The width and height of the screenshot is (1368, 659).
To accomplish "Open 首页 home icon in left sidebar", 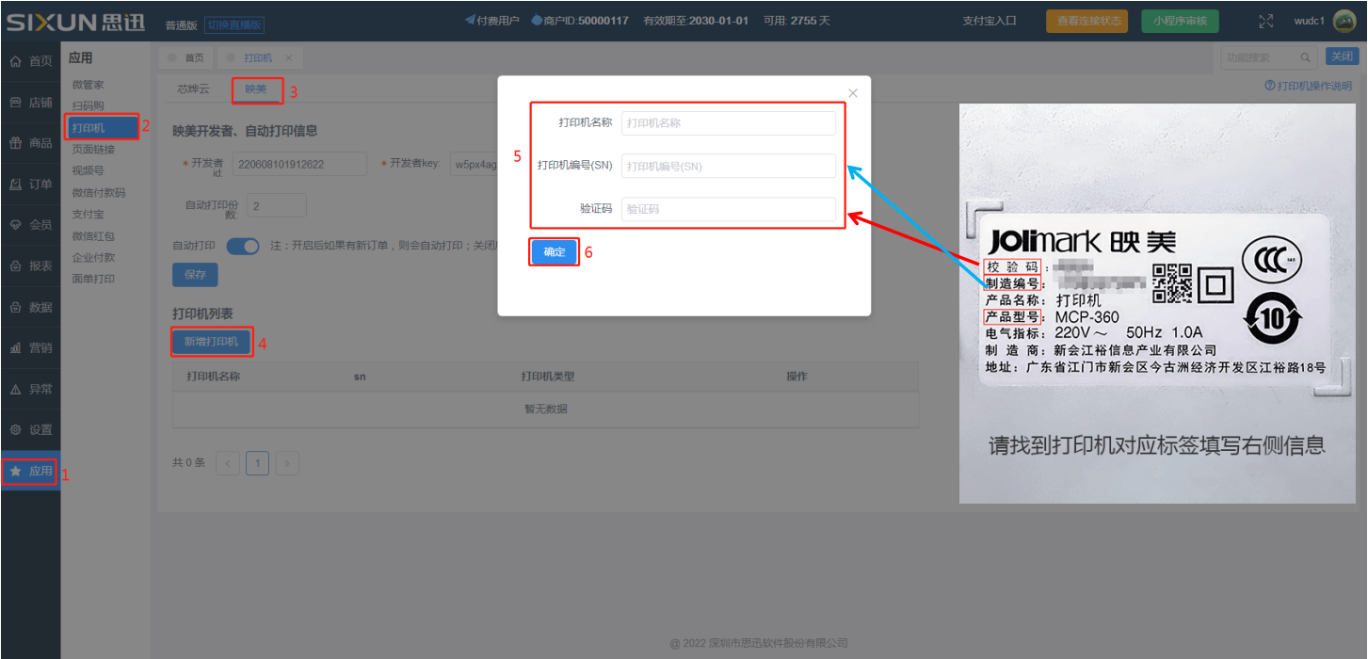I will point(30,61).
